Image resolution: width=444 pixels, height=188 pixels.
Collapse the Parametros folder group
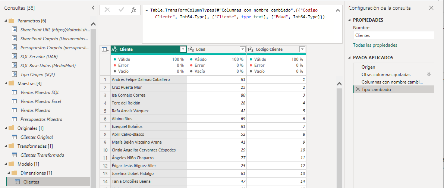(6, 21)
